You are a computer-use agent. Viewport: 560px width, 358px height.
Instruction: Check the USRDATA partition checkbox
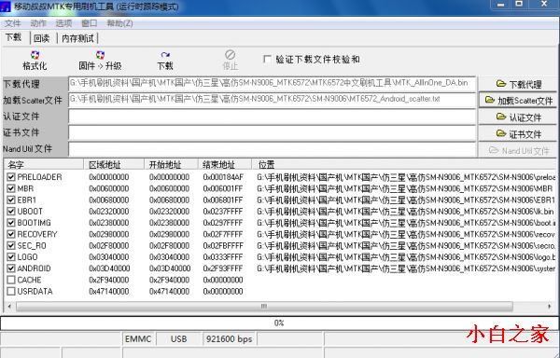[x=11, y=291]
